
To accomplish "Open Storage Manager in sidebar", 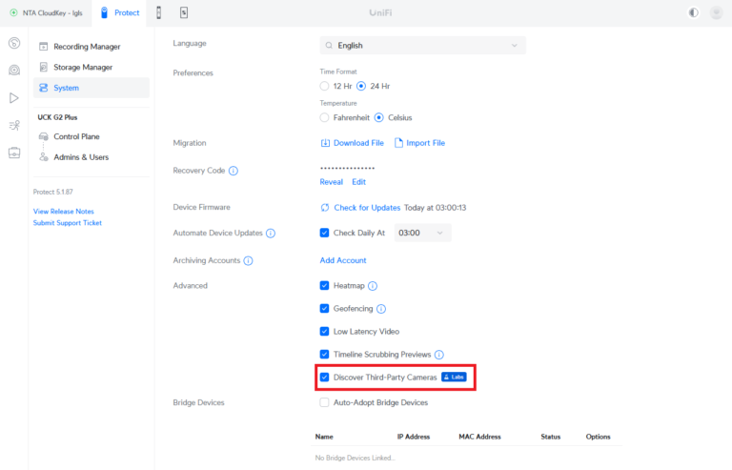I will coord(91,67).
